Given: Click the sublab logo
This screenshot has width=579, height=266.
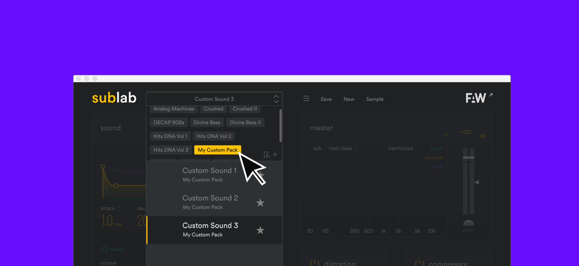Looking at the screenshot, I should tap(114, 98).
